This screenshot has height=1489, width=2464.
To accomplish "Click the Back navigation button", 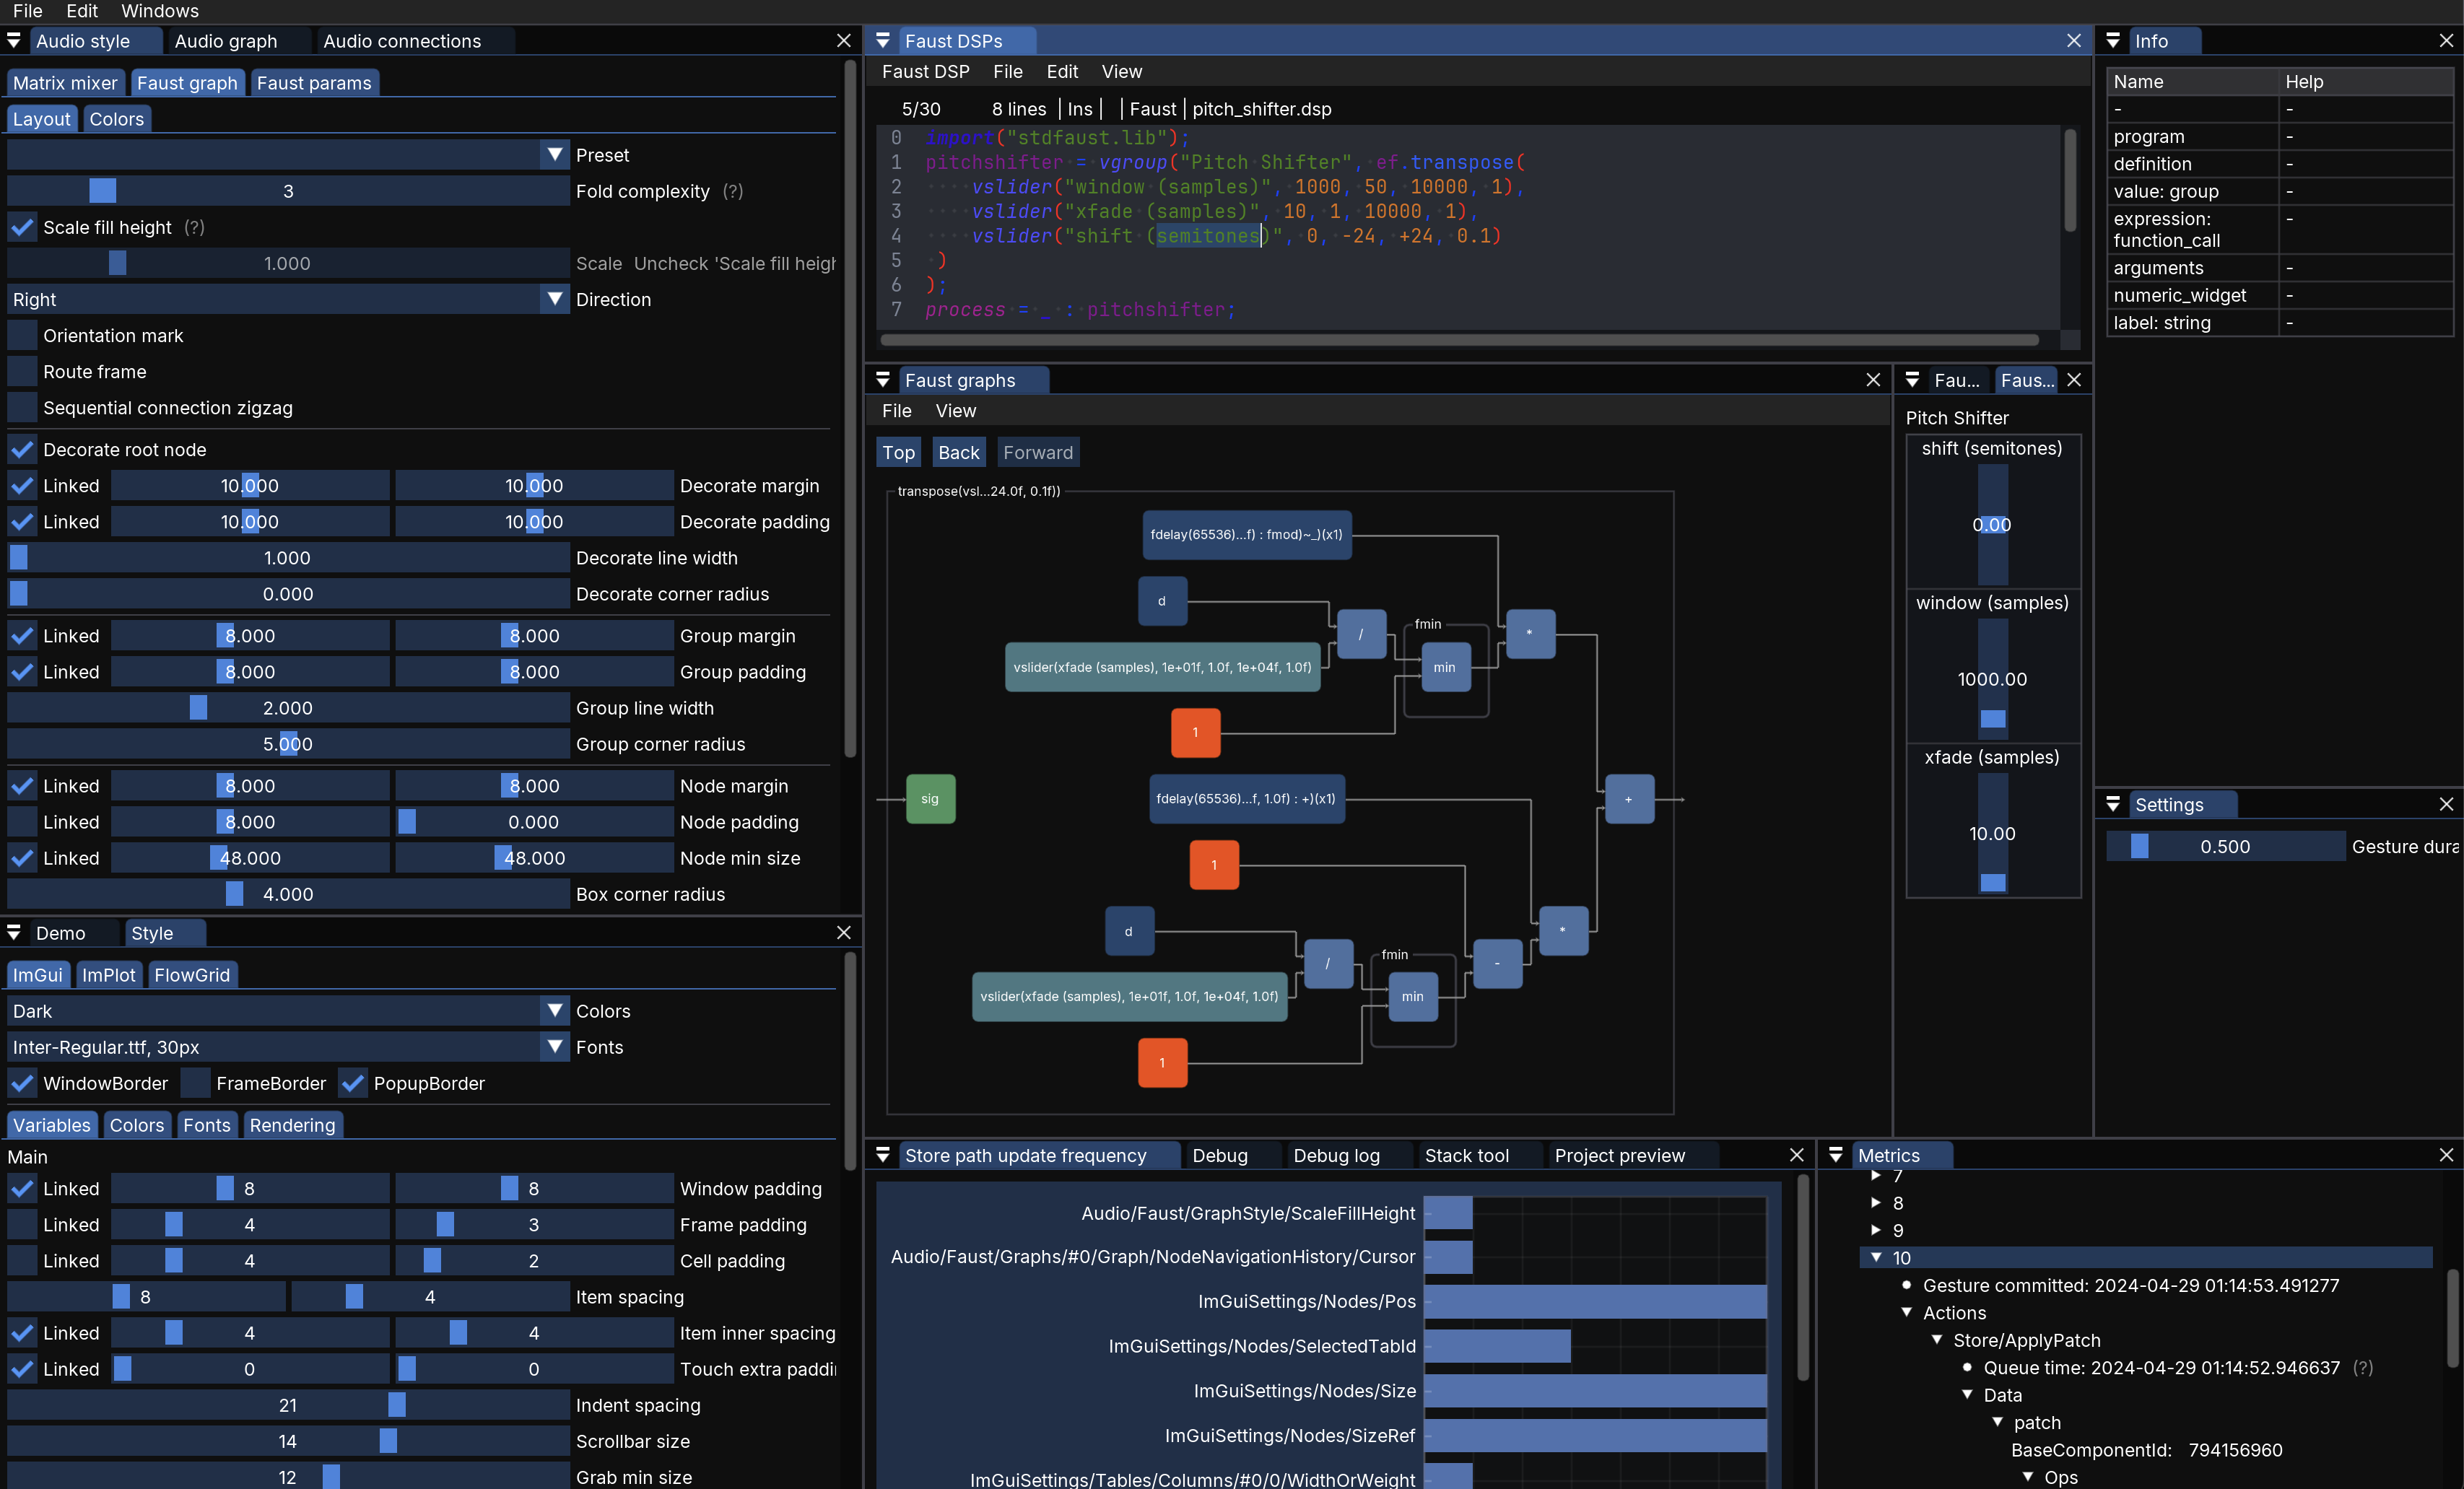I will [x=957, y=453].
